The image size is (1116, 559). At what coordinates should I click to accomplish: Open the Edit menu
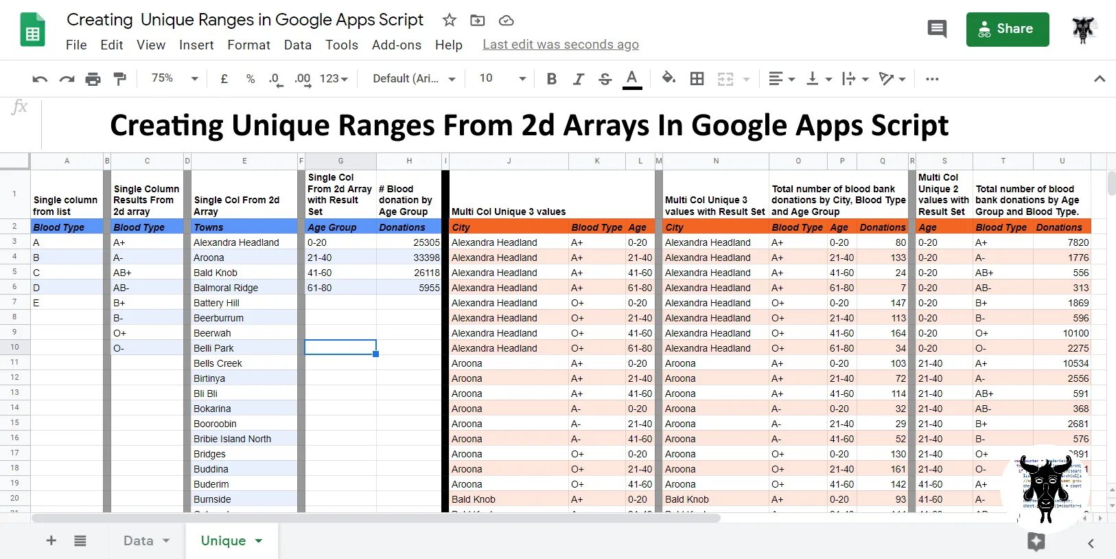(x=111, y=45)
